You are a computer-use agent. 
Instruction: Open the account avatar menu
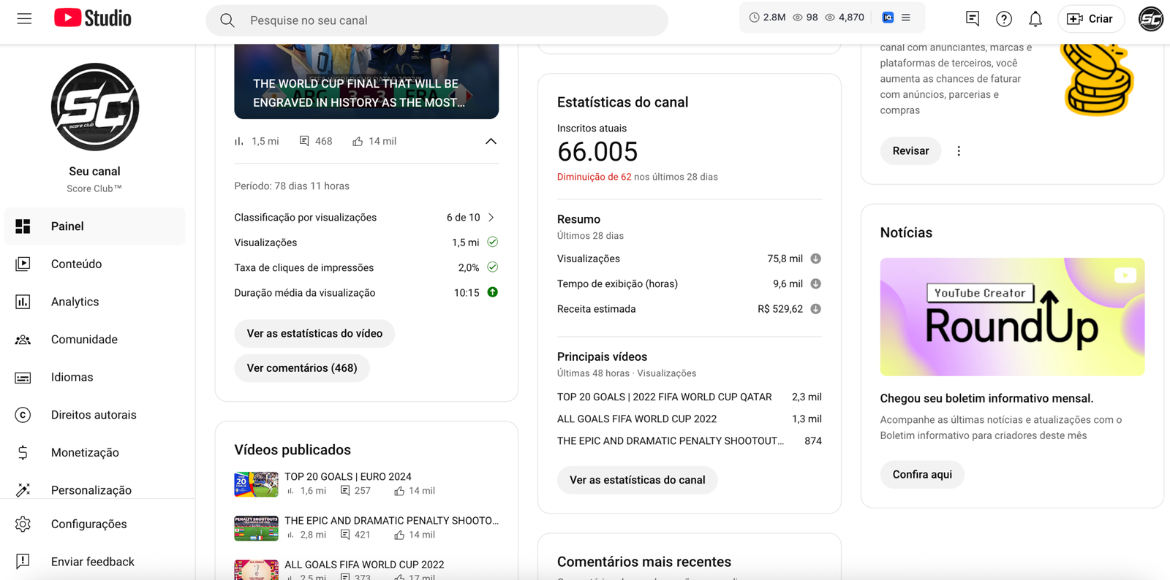click(x=1150, y=19)
